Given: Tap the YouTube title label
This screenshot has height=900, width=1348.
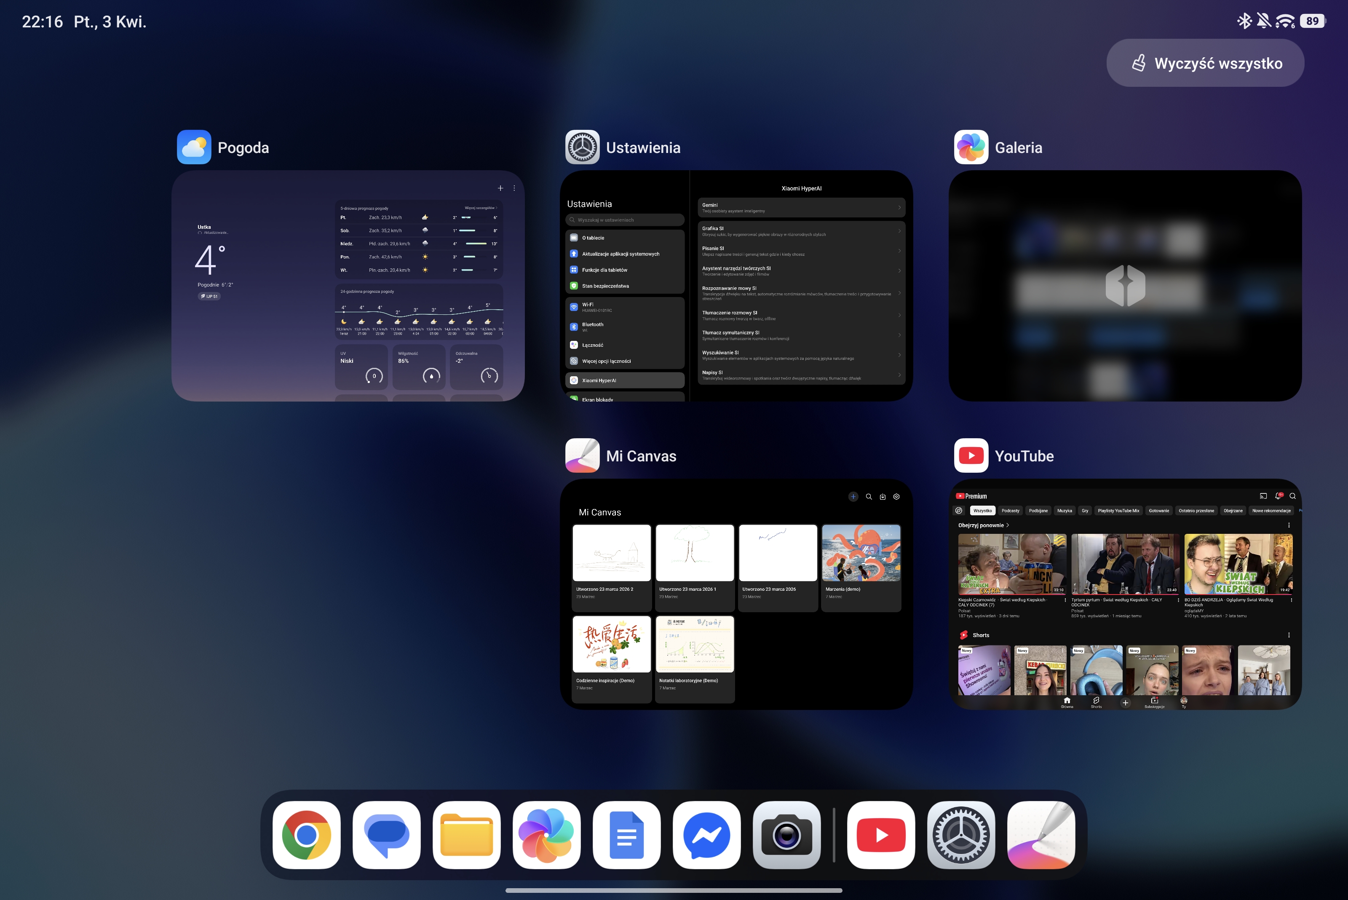Looking at the screenshot, I should tap(1024, 456).
